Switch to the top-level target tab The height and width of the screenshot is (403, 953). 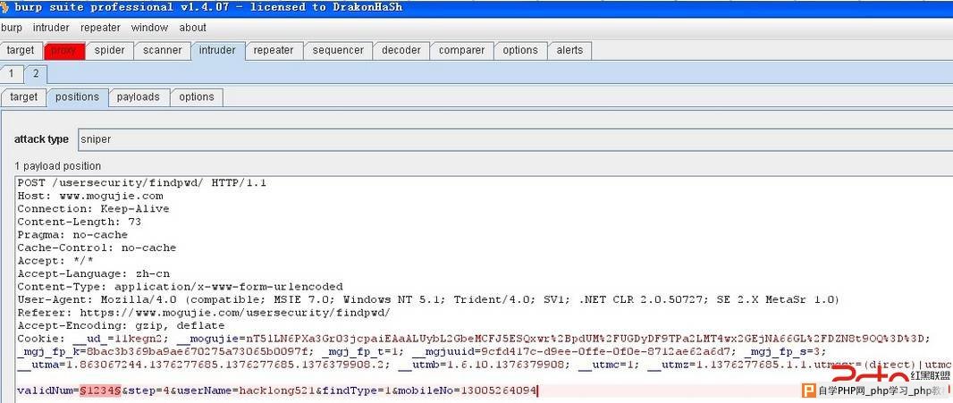pos(21,50)
